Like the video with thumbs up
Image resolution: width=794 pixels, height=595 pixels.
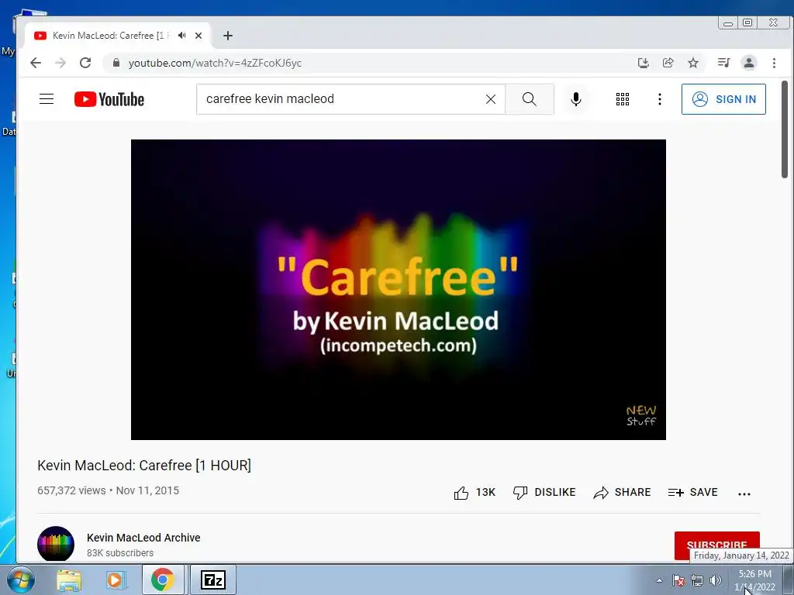click(475, 492)
